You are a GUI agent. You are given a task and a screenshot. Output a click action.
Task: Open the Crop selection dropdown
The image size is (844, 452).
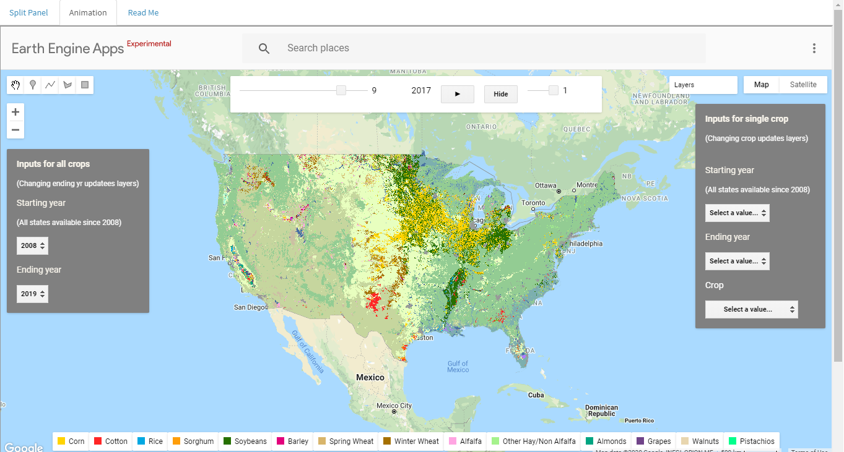(752, 309)
